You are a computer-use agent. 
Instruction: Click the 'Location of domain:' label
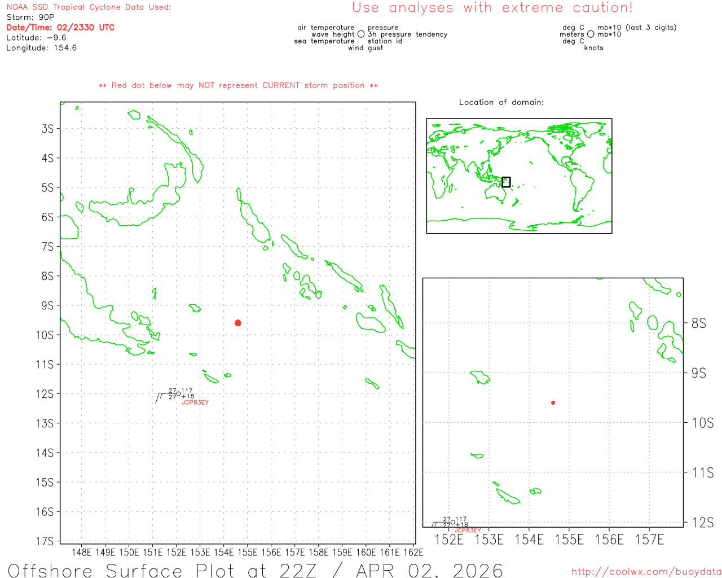501,102
